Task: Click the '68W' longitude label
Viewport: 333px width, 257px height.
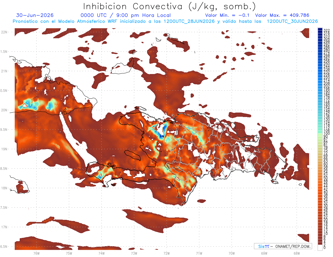Action: (297, 253)
